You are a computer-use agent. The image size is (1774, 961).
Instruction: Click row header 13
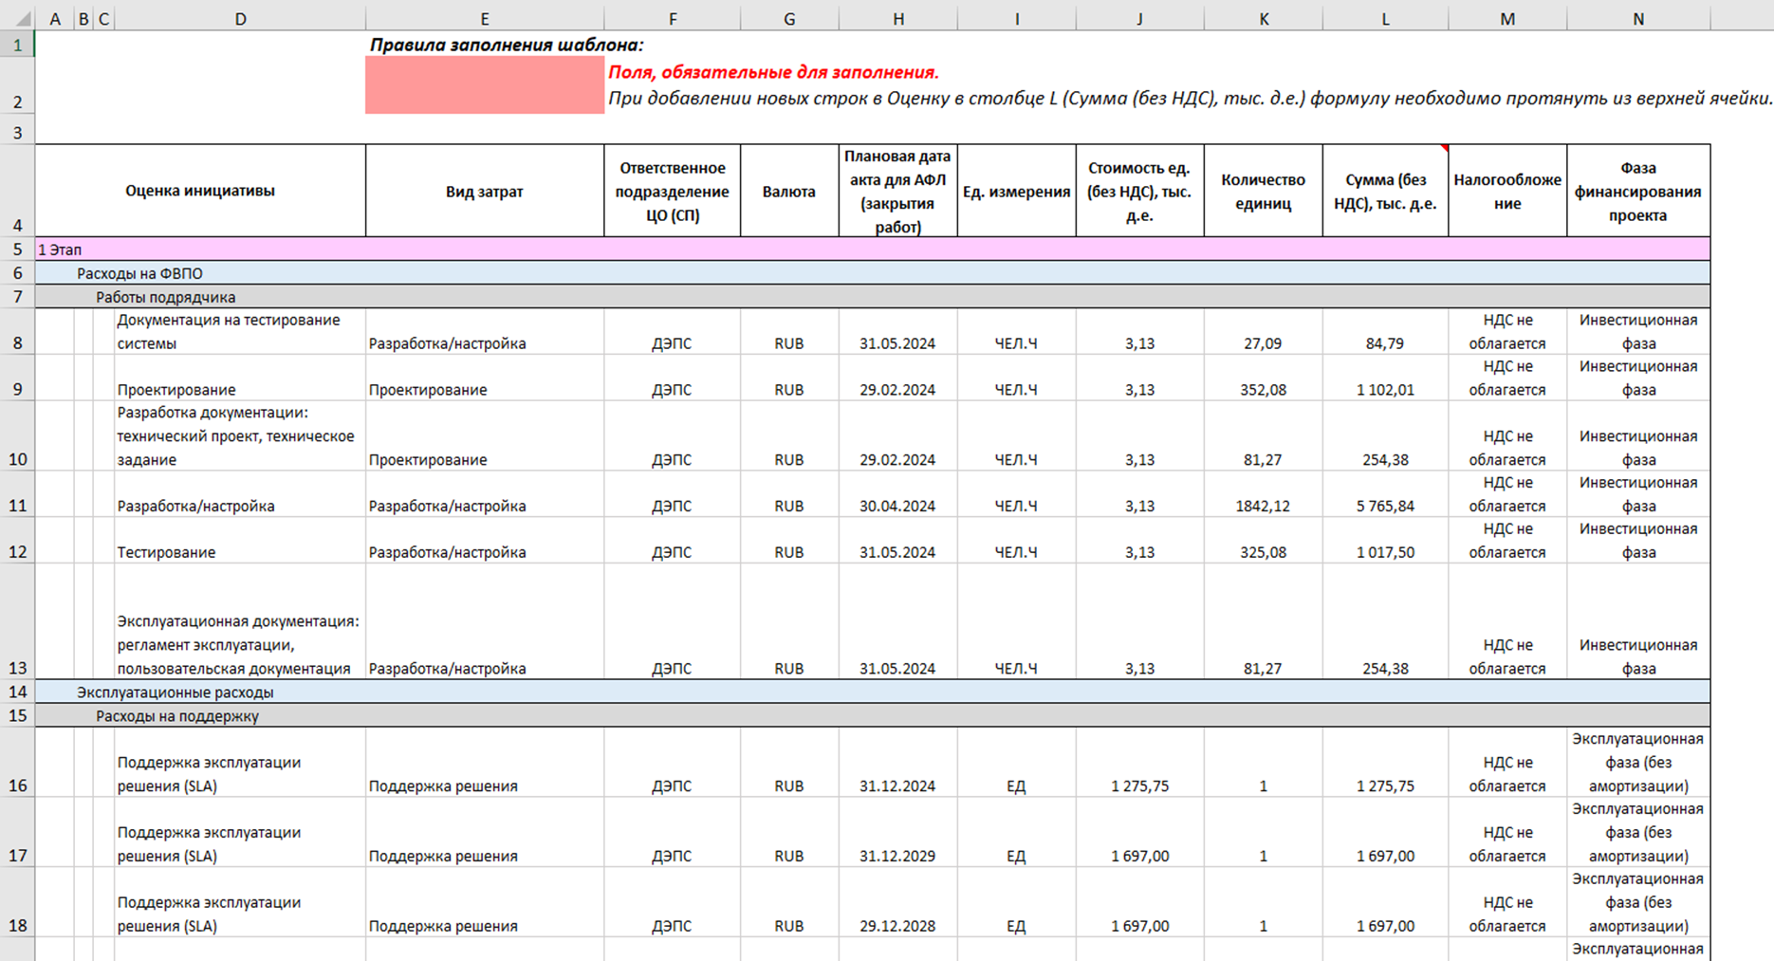17,668
